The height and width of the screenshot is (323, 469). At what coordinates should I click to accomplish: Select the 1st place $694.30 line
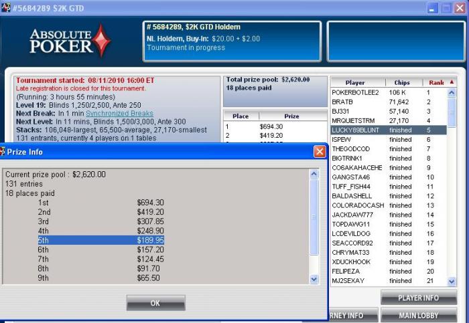(x=100, y=203)
